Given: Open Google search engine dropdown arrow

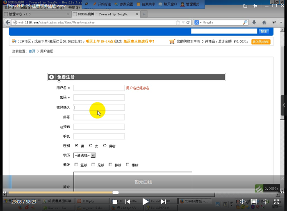Looking at the screenshot, I should pos(200,23).
